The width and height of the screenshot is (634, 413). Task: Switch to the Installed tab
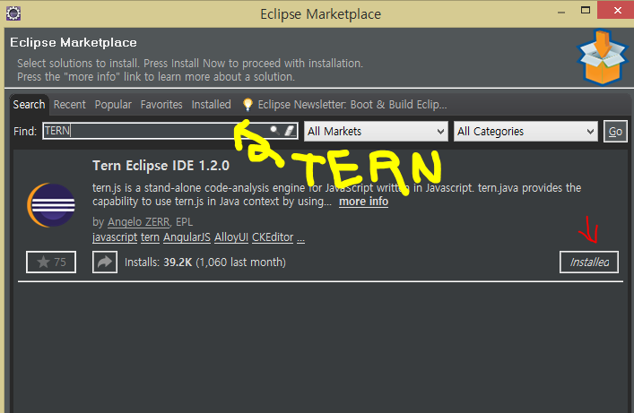pos(211,105)
